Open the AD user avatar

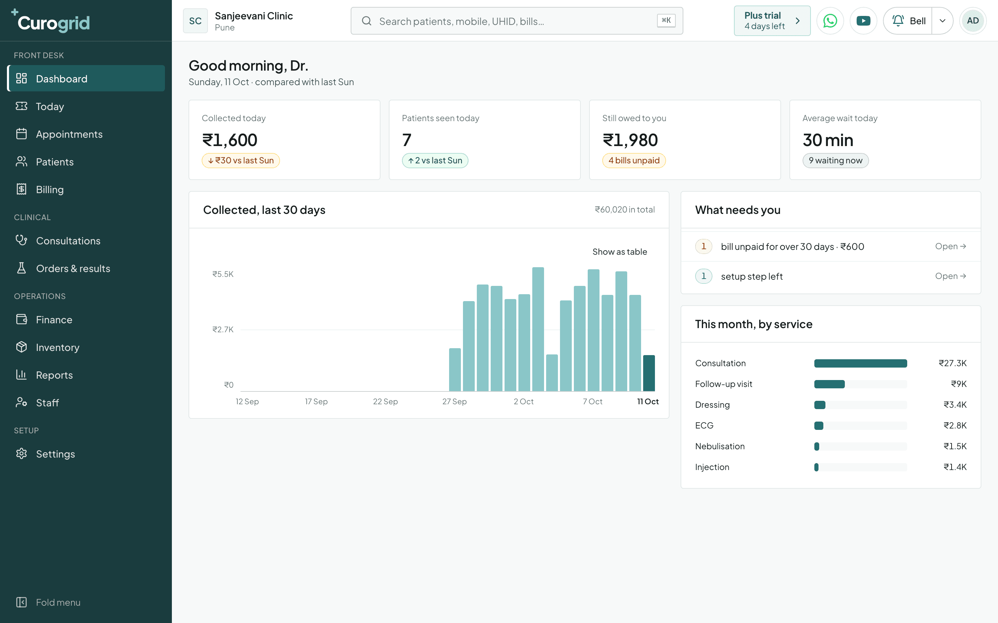972,21
